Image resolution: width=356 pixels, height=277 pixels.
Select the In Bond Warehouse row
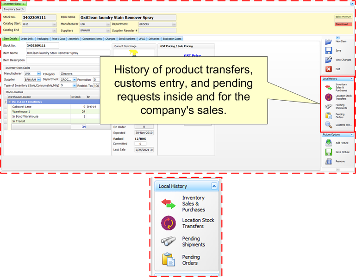(56, 116)
